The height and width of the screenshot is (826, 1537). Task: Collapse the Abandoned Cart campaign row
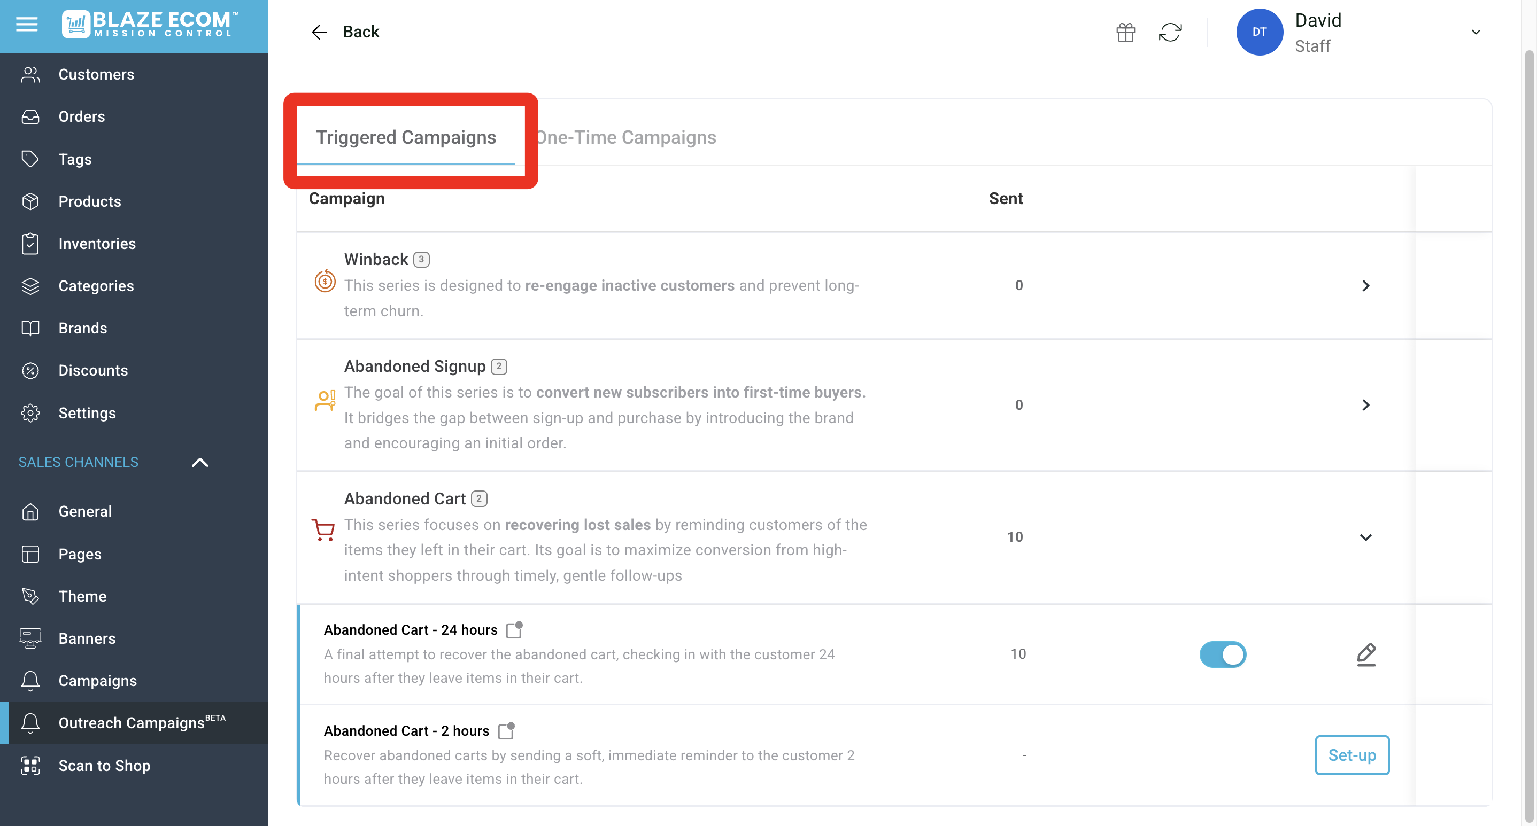point(1365,537)
